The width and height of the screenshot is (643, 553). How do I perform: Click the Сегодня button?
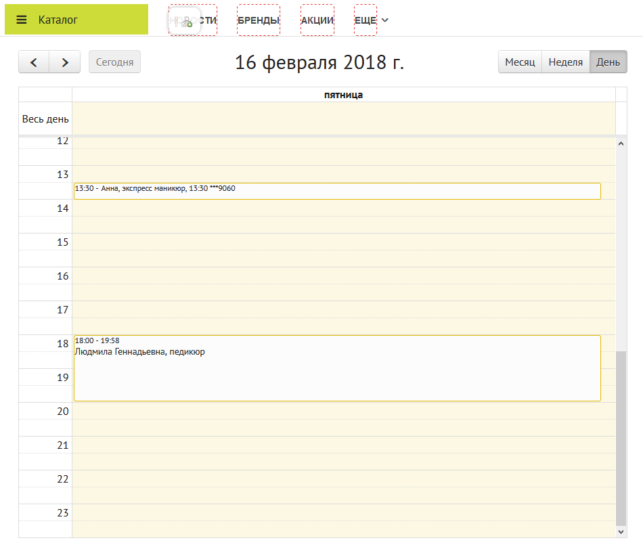[x=114, y=62]
